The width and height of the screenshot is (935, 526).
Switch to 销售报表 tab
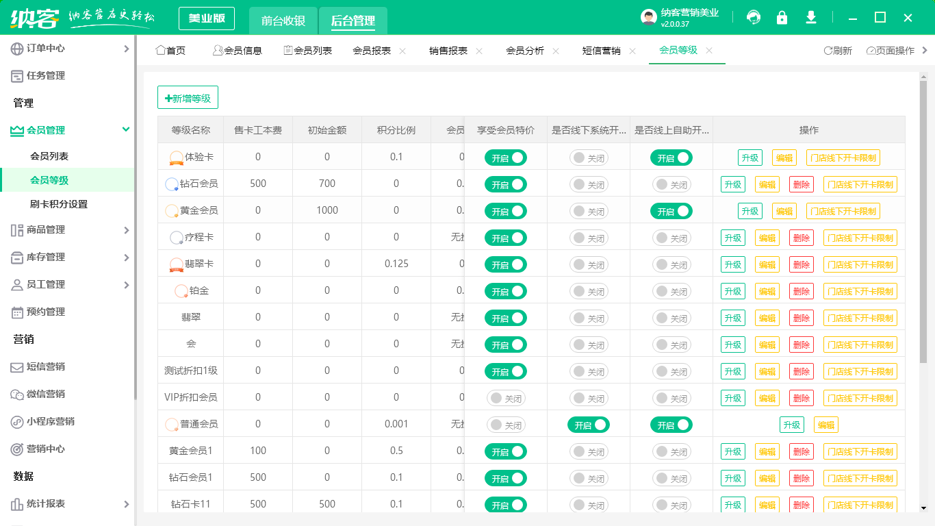[x=448, y=51]
